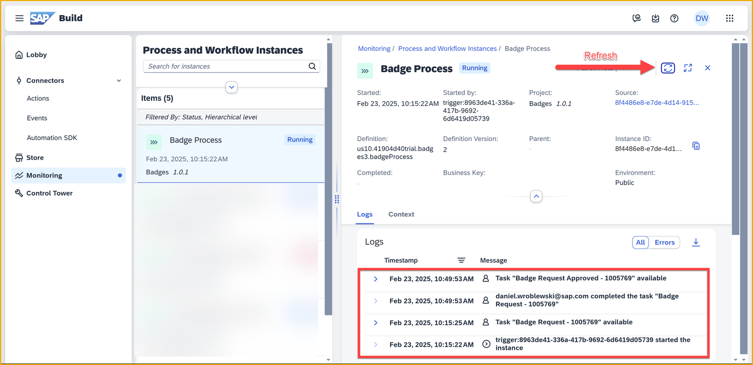Open Automation SDK in sidebar
The image size is (753, 365).
(x=52, y=138)
